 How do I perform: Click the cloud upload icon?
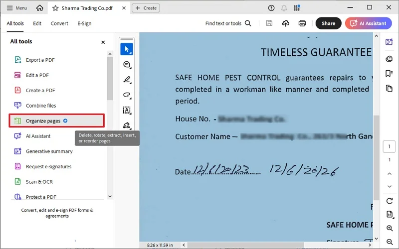click(x=285, y=23)
